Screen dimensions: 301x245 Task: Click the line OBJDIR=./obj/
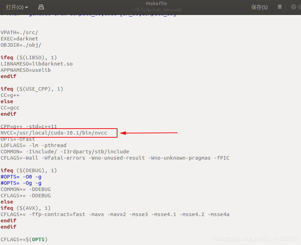pyautogui.click(x=21, y=45)
